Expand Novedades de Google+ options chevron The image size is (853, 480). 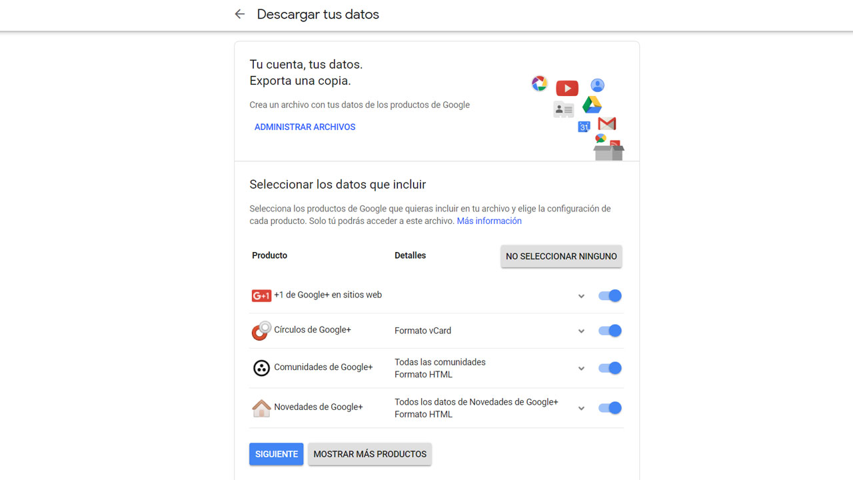[581, 408]
